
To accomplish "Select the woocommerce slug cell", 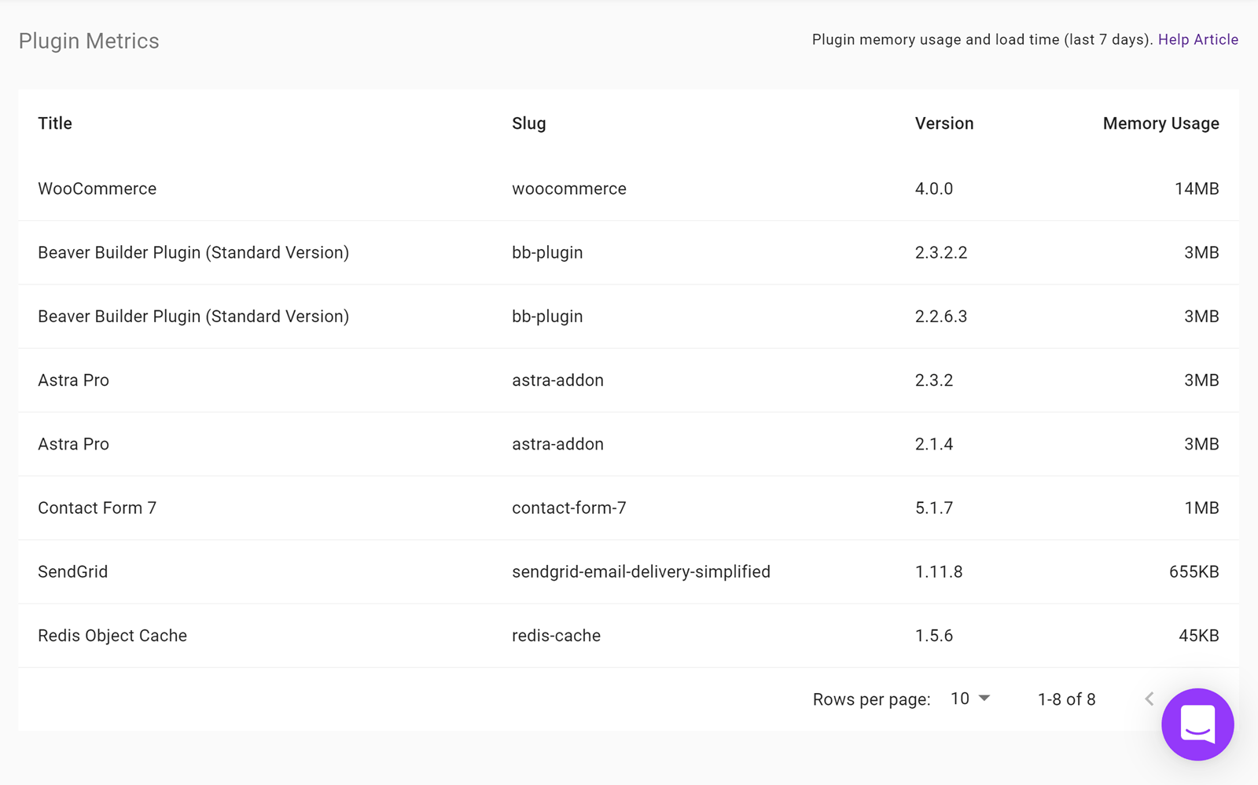I will pos(569,189).
